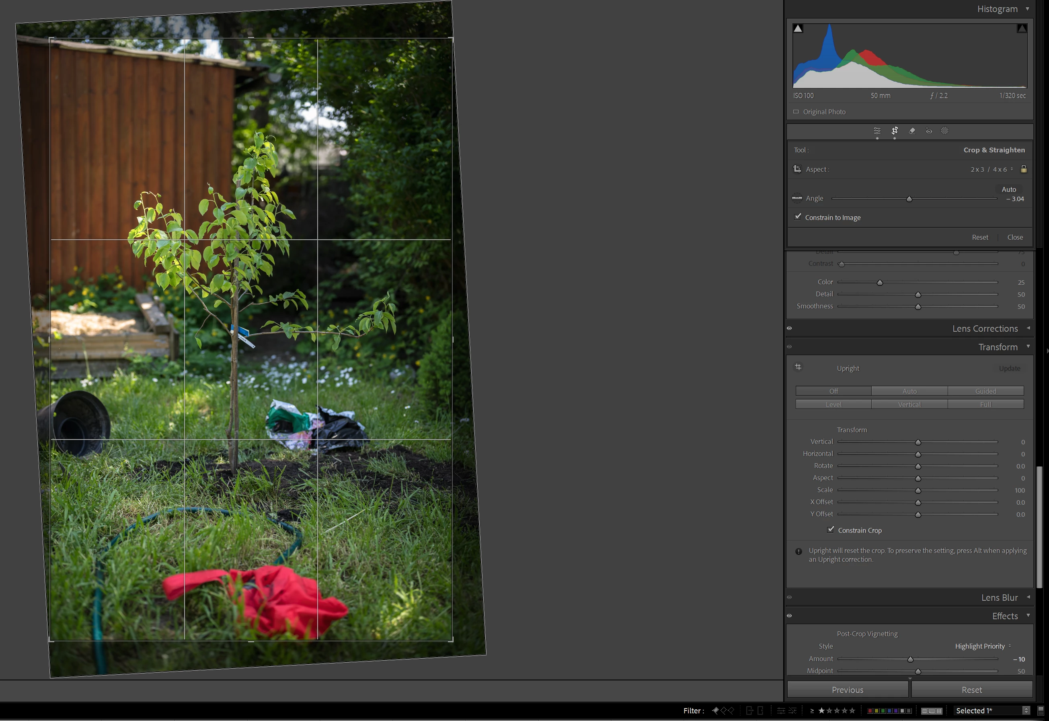Expand the Lens Corrections panel
The height and width of the screenshot is (721, 1049).
pos(984,329)
